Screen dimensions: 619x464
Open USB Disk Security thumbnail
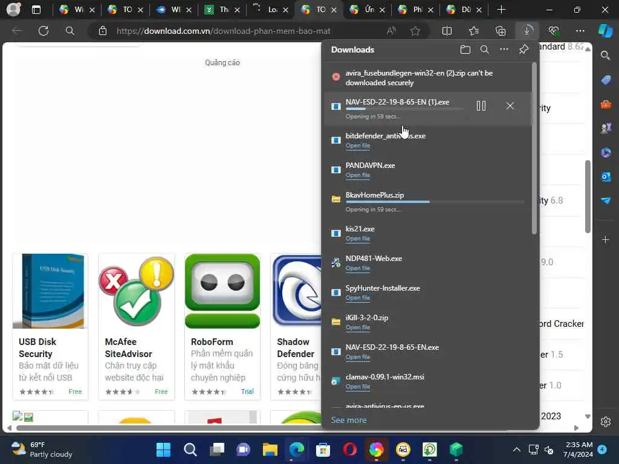point(50,291)
